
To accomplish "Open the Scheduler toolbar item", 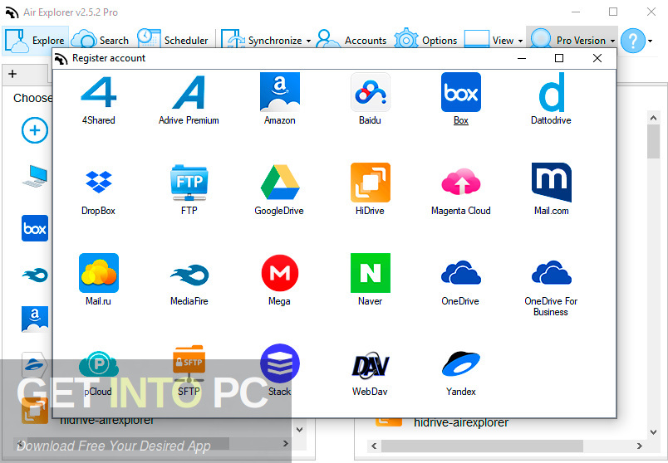I will tap(173, 41).
